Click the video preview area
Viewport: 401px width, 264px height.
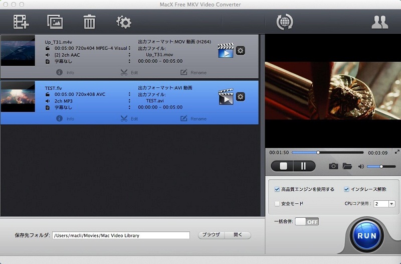333,91
